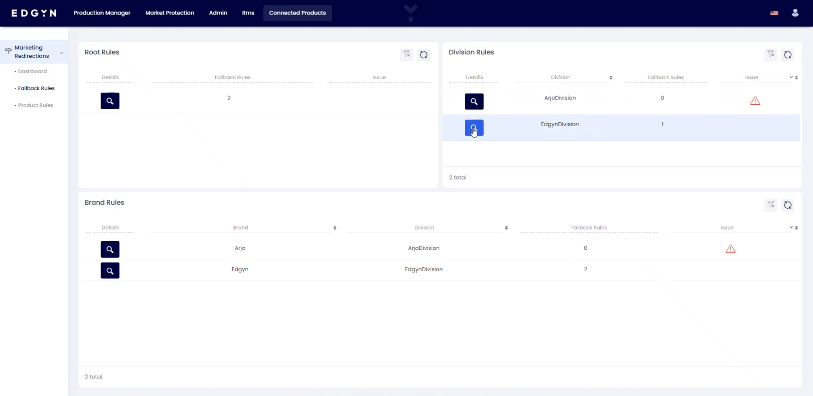Viewport: 813px width, 396px height.
Task: Open the Production Manager menu
Action: pos(102,13)
